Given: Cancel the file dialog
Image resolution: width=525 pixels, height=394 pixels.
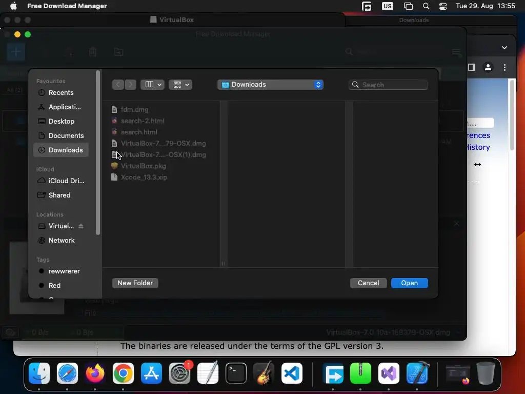Looking at the screenshot, I should click(x=368, y=283).
